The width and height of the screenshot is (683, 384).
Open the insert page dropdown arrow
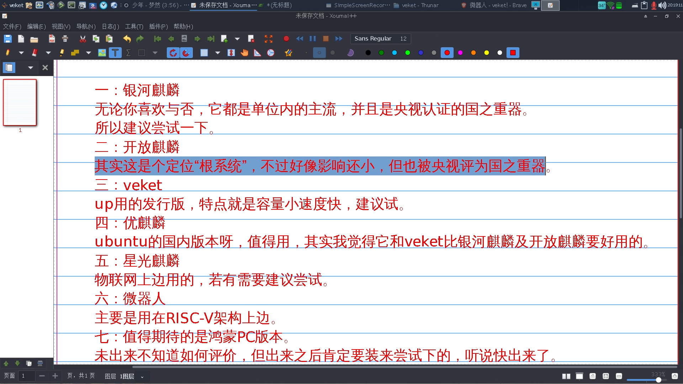point(237,39)
